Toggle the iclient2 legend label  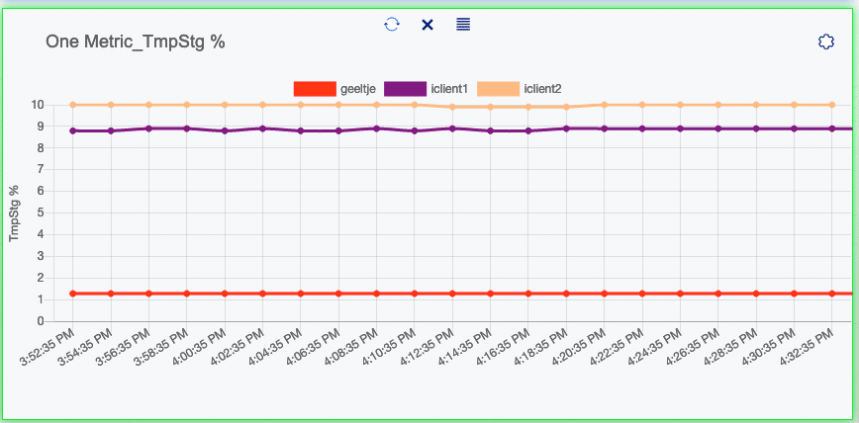(542, 89)
